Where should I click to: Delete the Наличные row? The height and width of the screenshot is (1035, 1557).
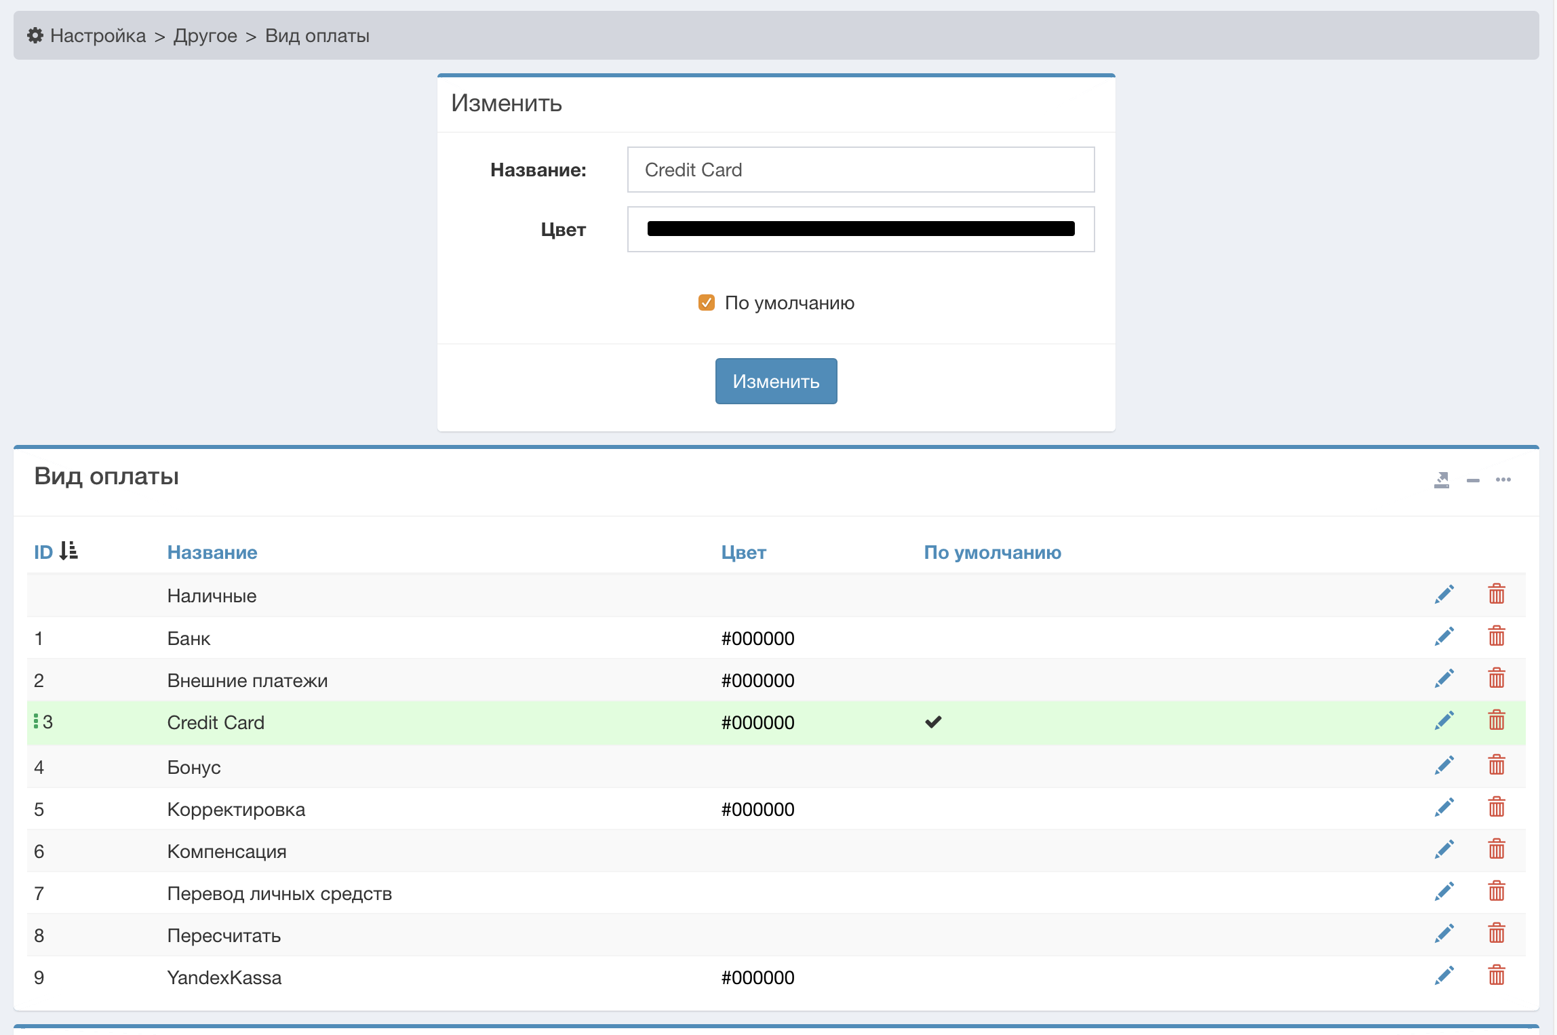pos(1496,595)
